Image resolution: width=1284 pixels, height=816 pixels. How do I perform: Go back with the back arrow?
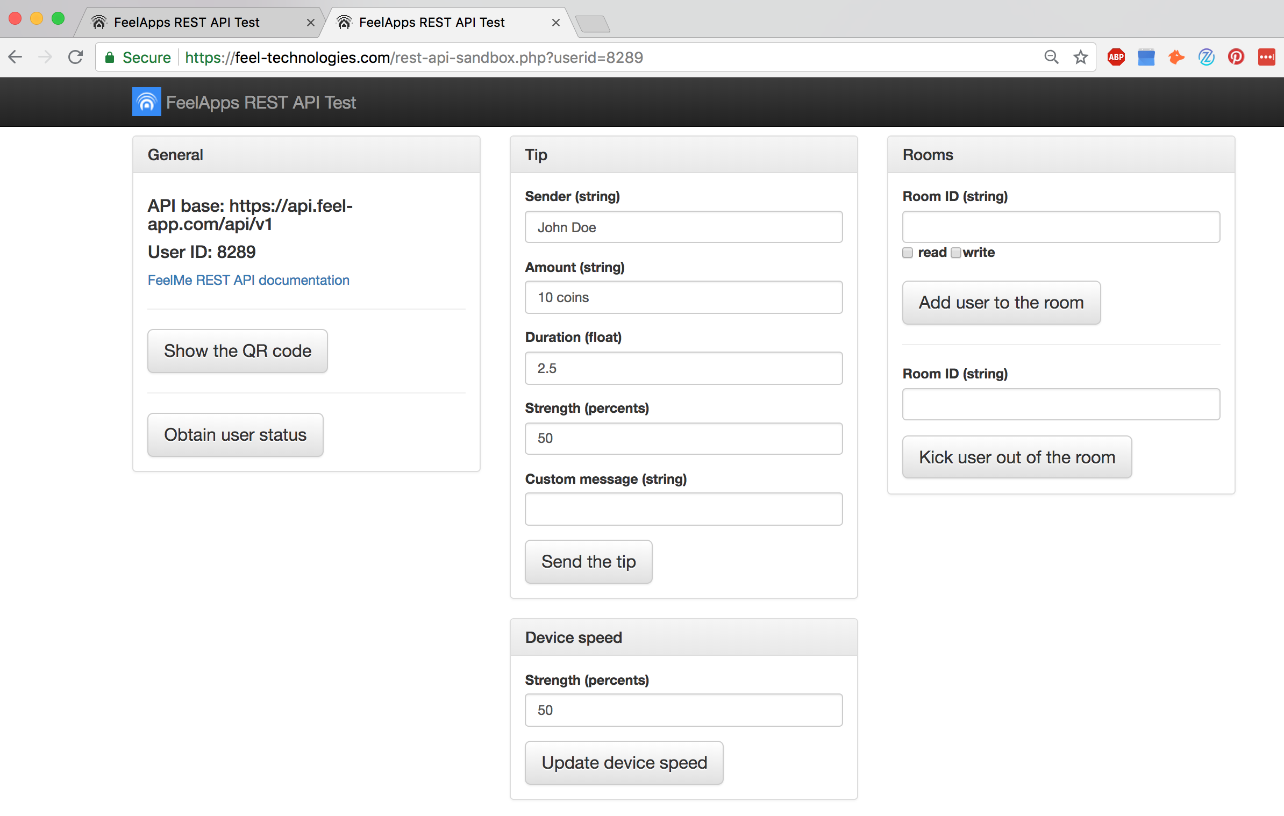tap(16, 57)
